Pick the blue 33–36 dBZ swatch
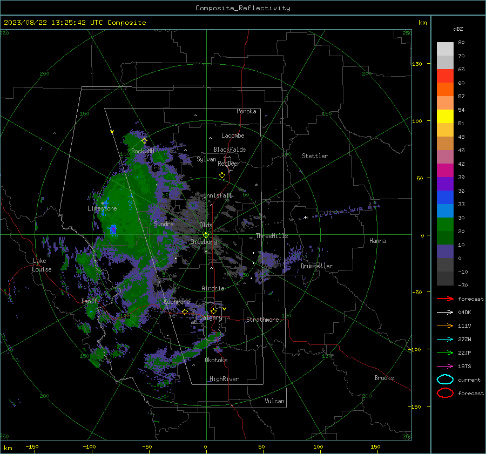Image resolution: width=486 pixels, height=454 pixels. 445,198
